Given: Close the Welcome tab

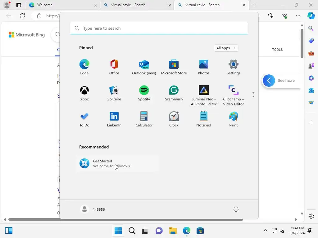Looking at the screenshot, I should coord(95,5).
